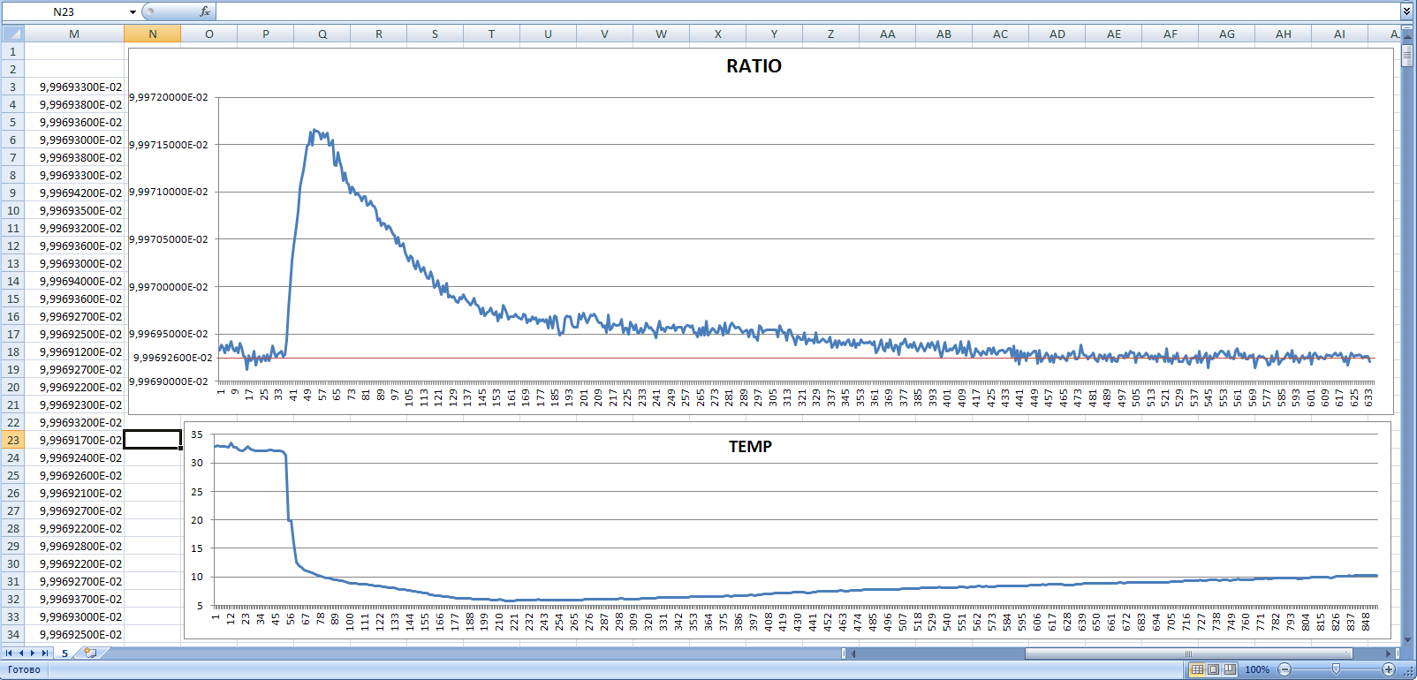
Task: Select column M header
Action: coord(74,34)
